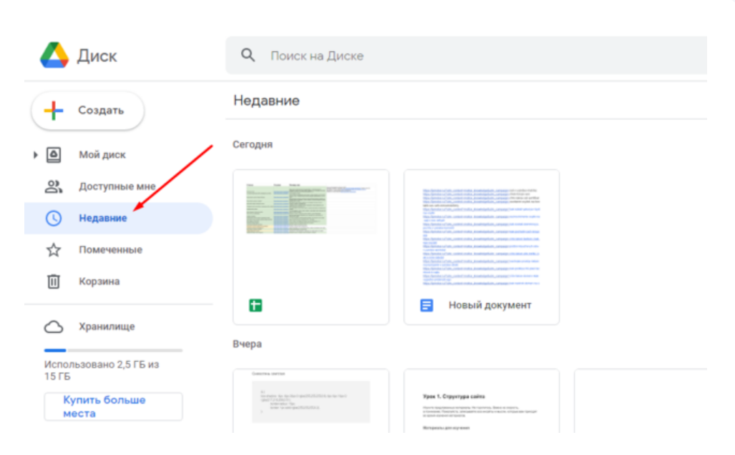The width and height of the screenshot is (735, 455).
Task: Click the Storage cloud icon
Action: click(54, 327)
